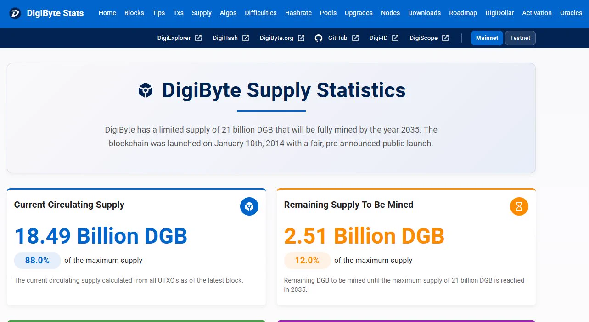The image size is (589, 322).
Task: Open the Pools page
Action: (x=328, y=13)
